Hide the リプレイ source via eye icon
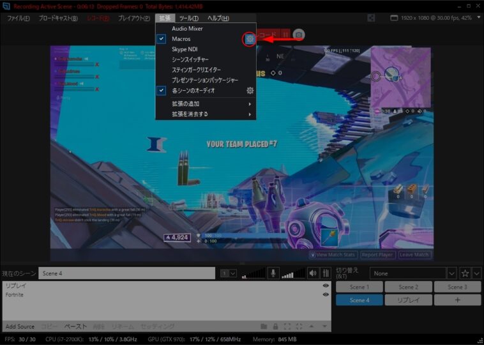The image size is (484, 345). pos(326,286)
